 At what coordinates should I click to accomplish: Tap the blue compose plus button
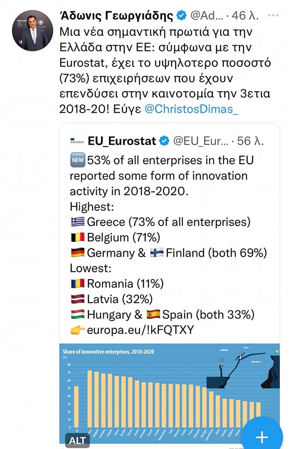pyautogui.click(x=262, y=436)
